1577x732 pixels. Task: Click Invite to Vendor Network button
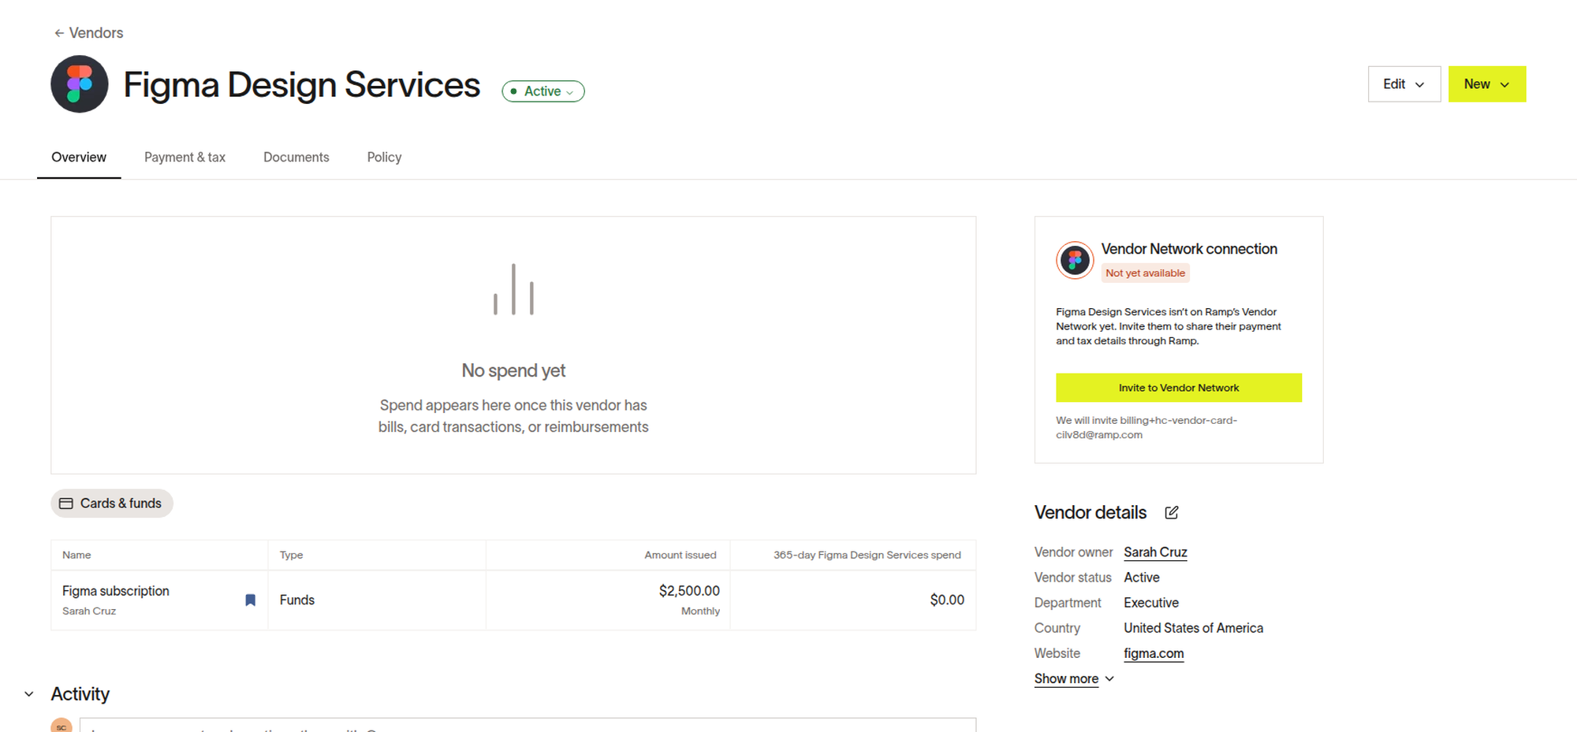tap(1179, 388)
